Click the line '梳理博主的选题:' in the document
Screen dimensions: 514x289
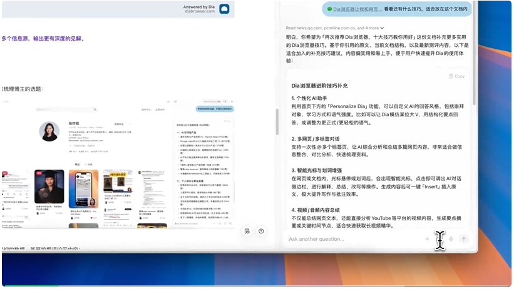coord(23,89)
